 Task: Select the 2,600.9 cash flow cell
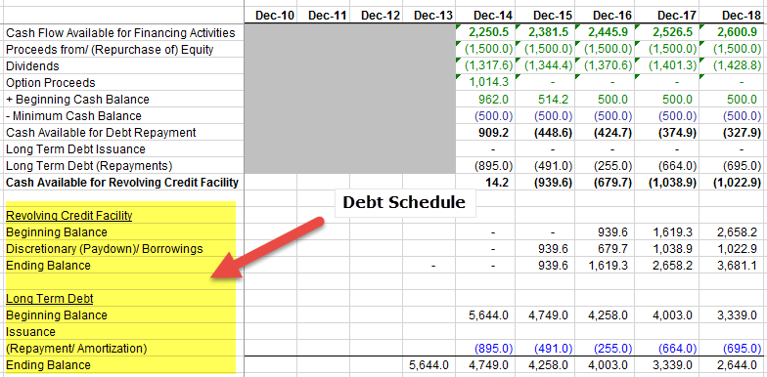(x=738, y=33)
